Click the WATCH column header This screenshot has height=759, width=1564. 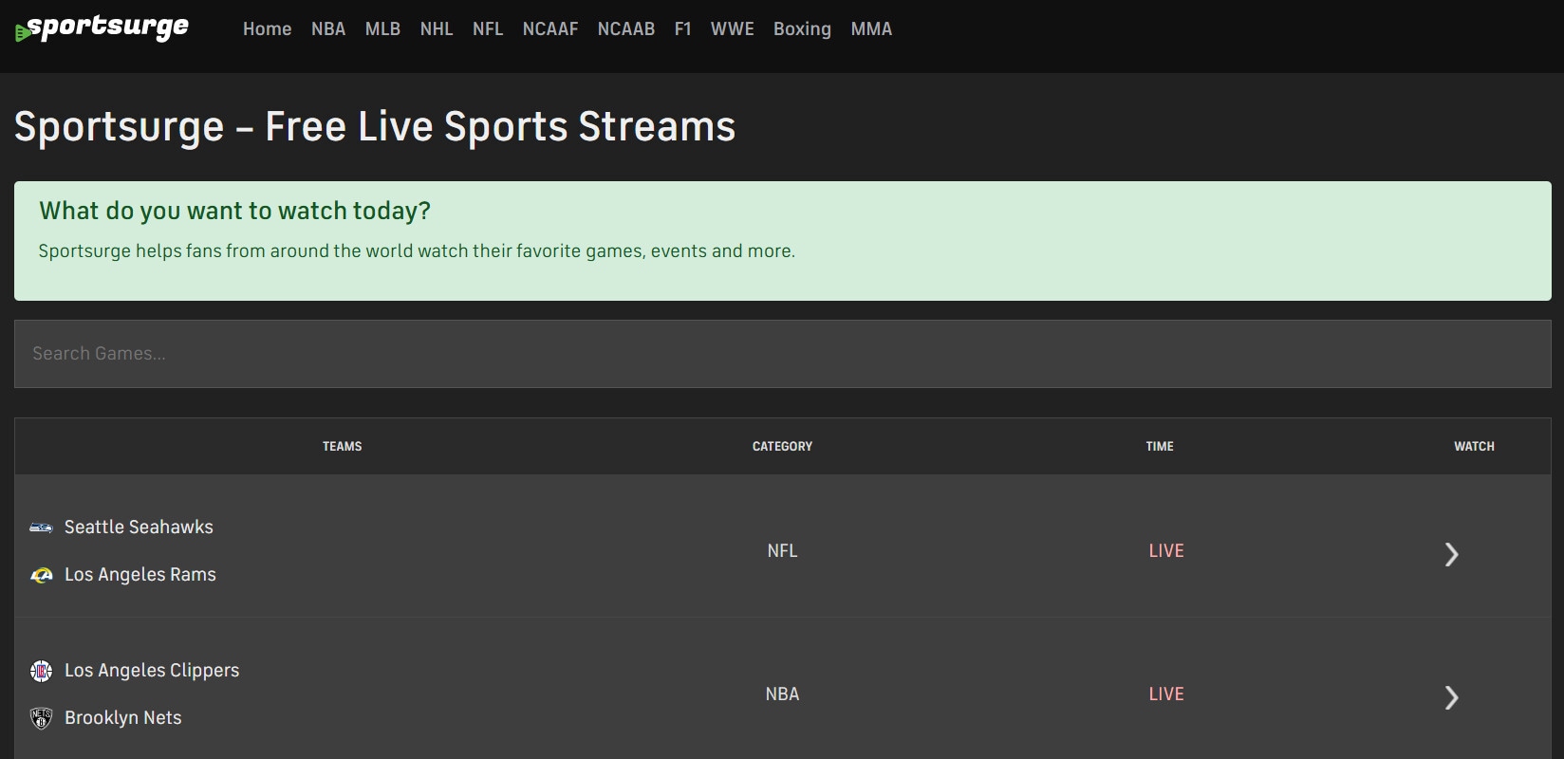pos(1474,446)
